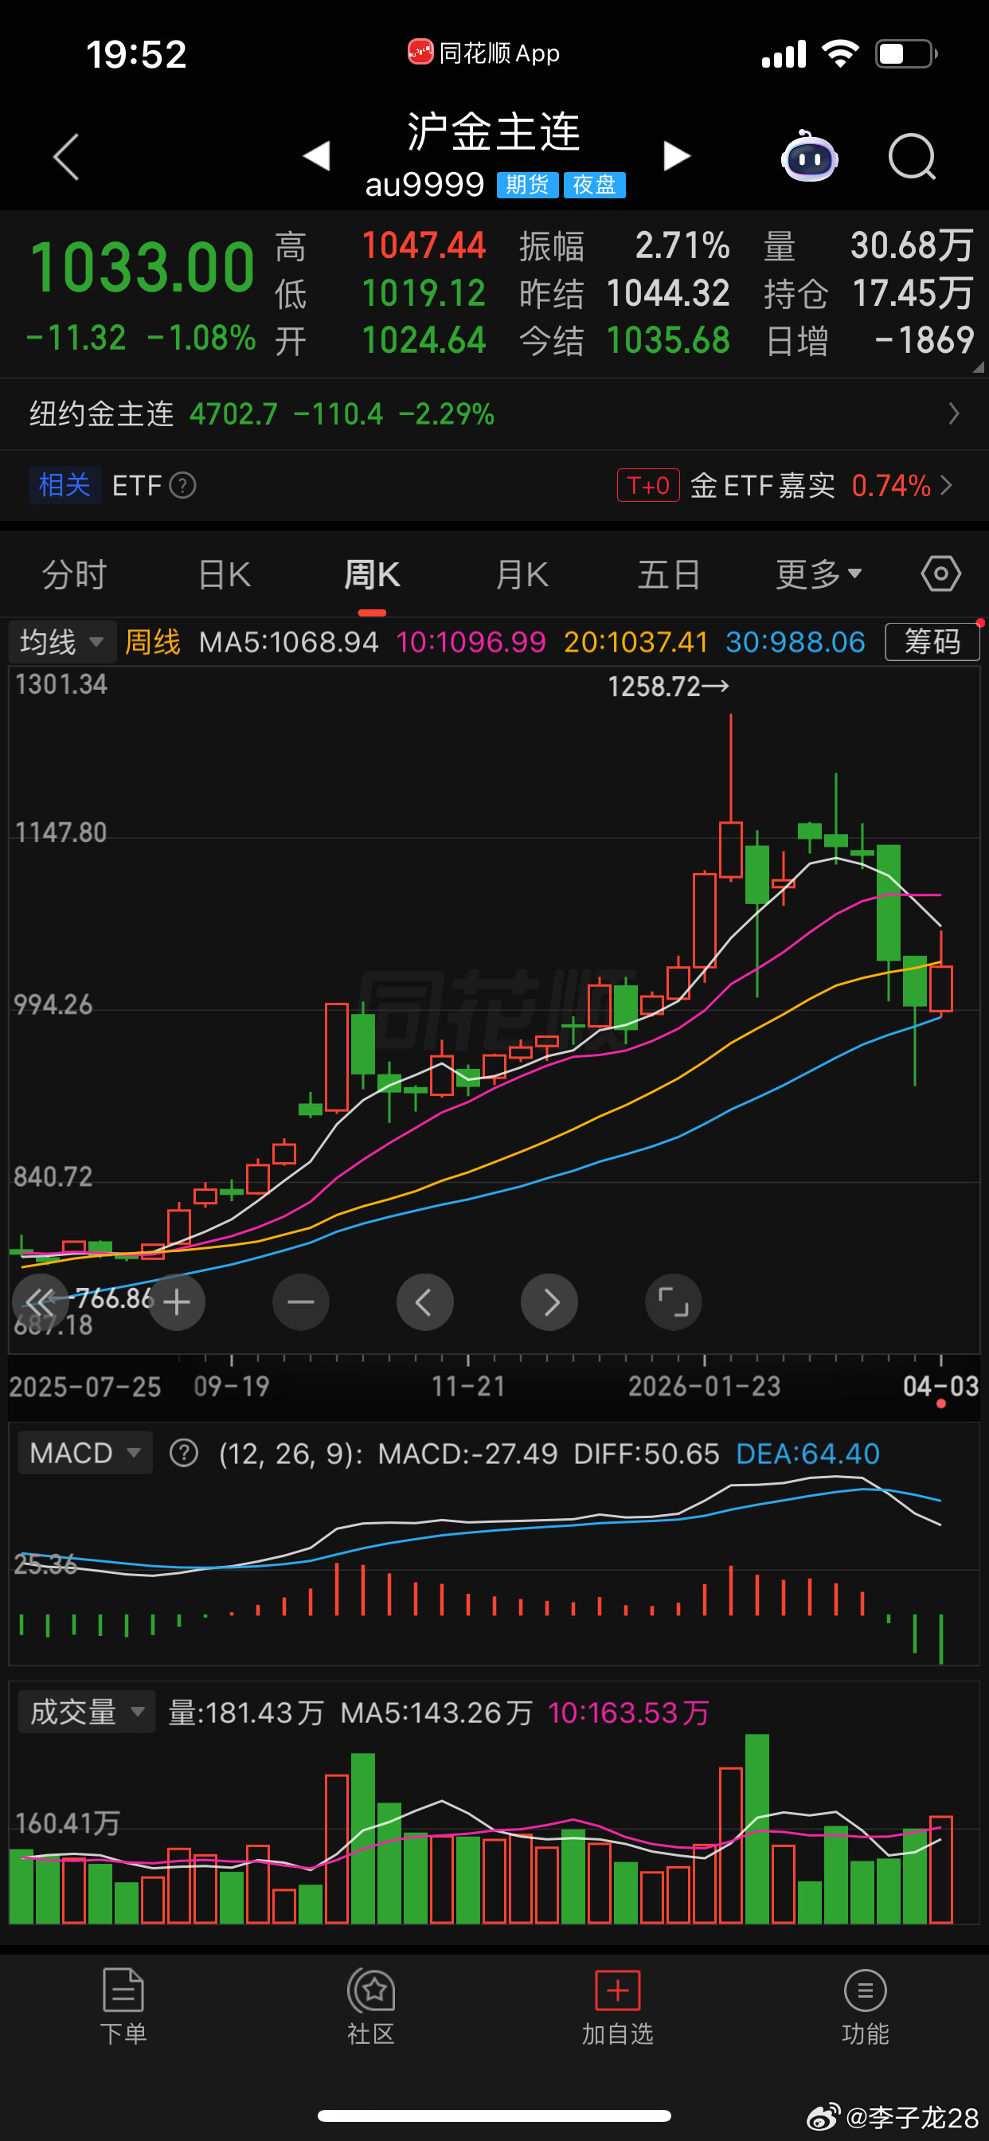989x2141 pixels.
Task: Tap the 20:1037.41 moving average label
Action: pos(635,642)
